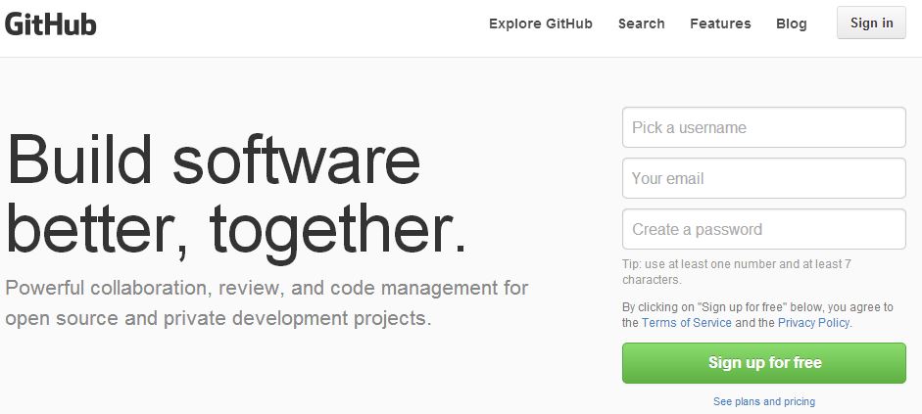Viewport: 922px width, 414px height.
Task: Click the Build software better, together headline
Action: coord(236,198)
